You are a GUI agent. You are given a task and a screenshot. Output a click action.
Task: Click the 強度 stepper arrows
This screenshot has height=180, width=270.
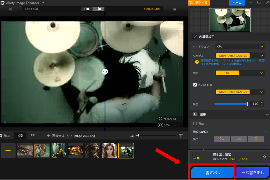[262, 104]
